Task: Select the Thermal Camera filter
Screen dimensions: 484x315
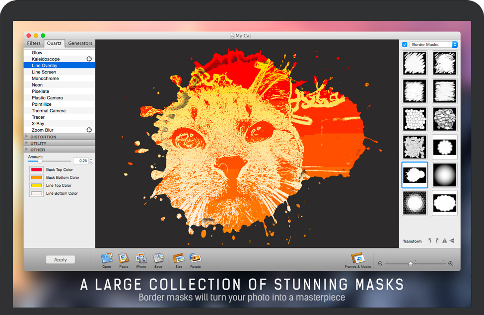Action: (x=49, y=111)
